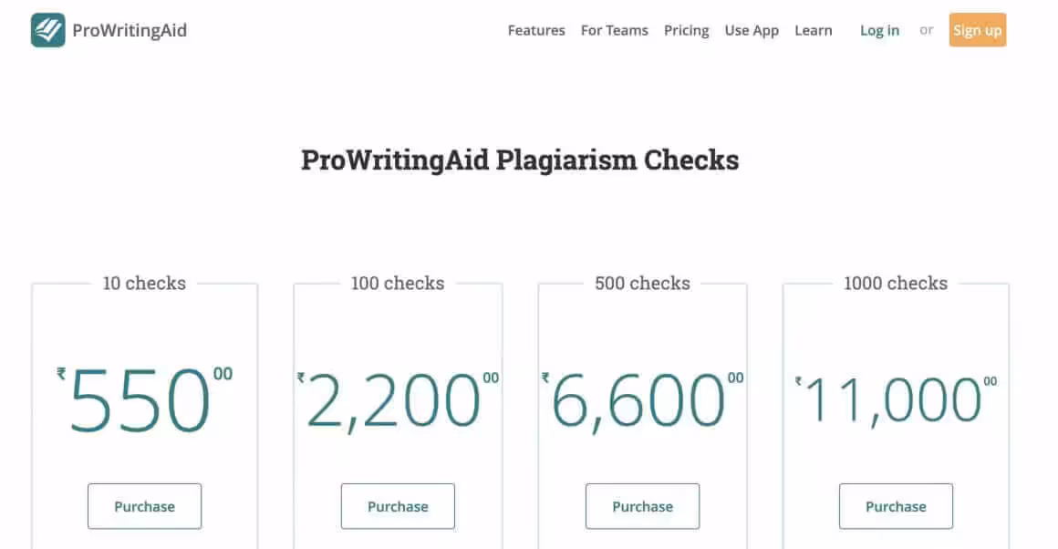Image resolution: width=1058 pixels, height=549 pixels.
Task: Click the Log in link
Action: pos(878,30)
